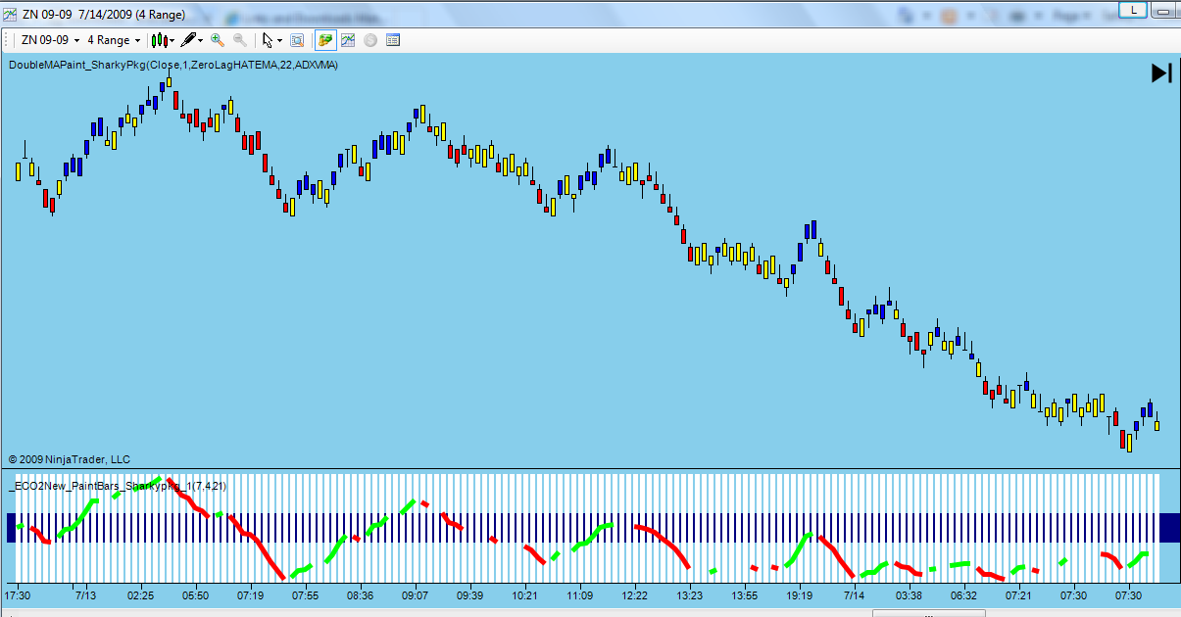The width and height of the screenshot is (1181, 617).
Task: Click the 07:21 time axis label
Action: coord(1018,595)
